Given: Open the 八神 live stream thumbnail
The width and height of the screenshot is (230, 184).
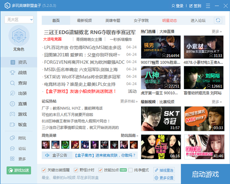Looking at the screenshot, I should tap(161, 77).
